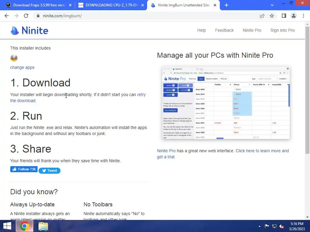The image size is (310, 232).
Task: Open the Chrome profile menu
Action: tap(294, 16)
